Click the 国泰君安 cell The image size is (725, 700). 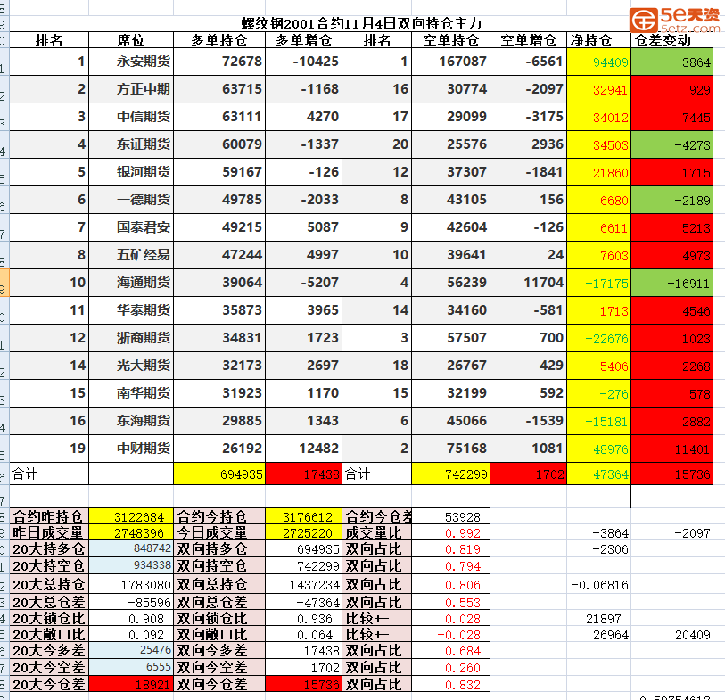tap(144, 227)
